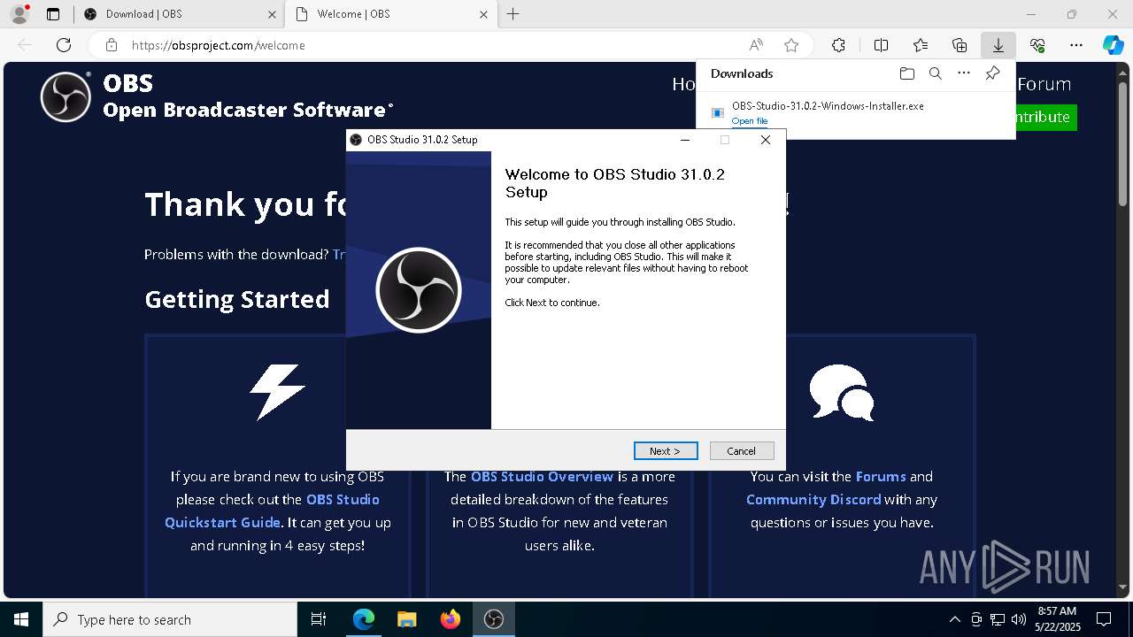Go back with browser back arrow

(x=25, y=45)
